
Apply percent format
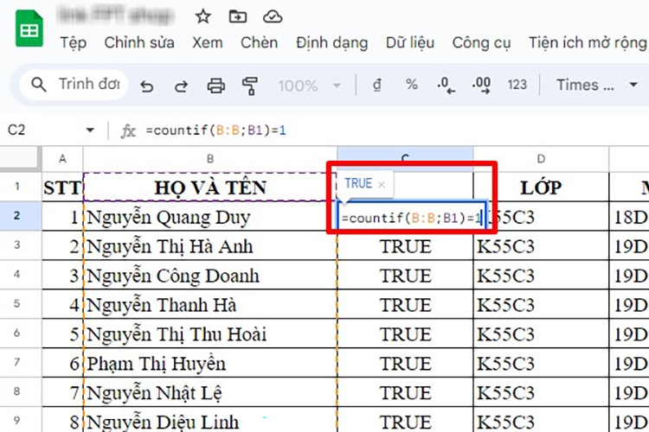coord(411,85)
